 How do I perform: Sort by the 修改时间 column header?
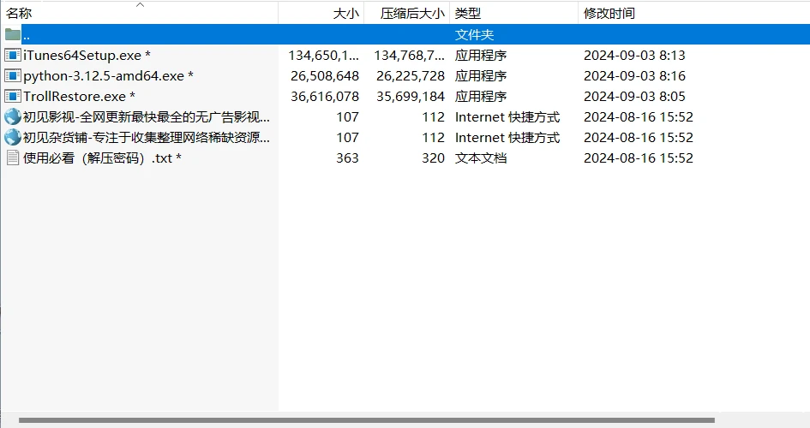pos(693,14)
